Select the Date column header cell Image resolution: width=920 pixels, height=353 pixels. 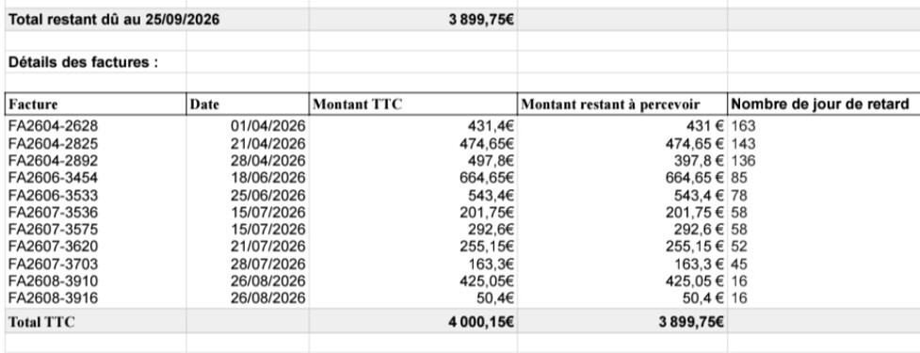[248, 104]
